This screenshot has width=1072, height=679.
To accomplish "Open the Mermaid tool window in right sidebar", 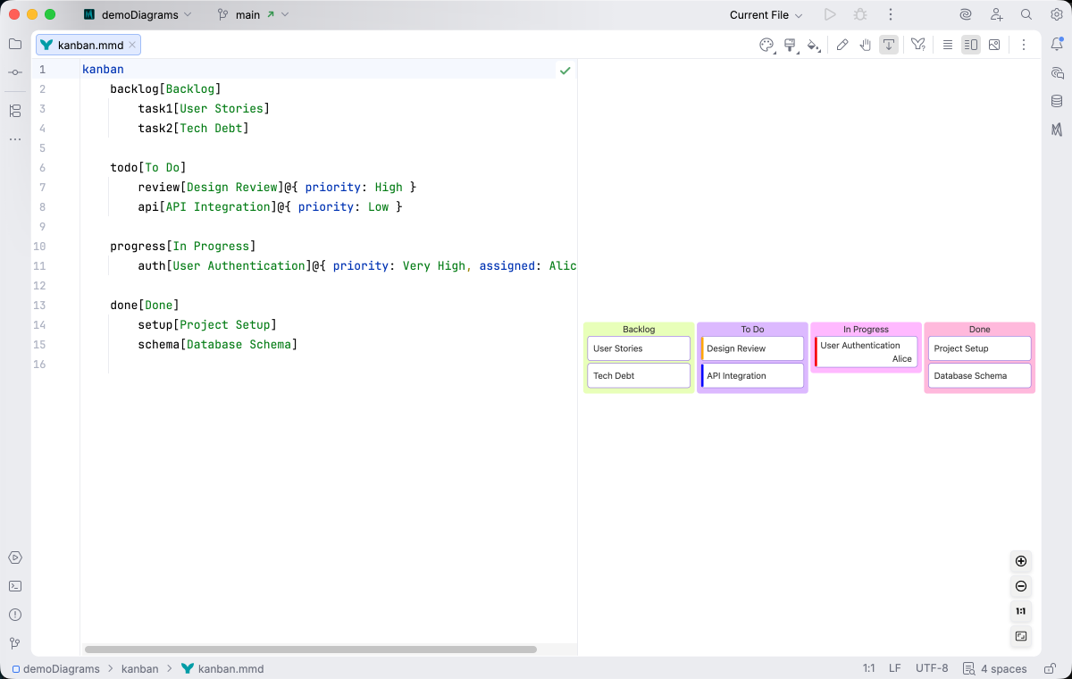I will pos(1057,130).
